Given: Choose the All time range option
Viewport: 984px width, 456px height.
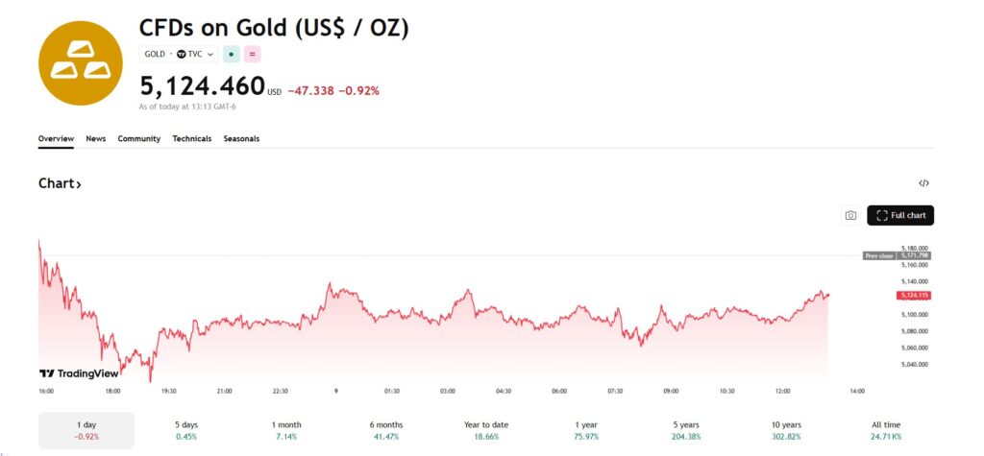Looking at the screenshot, I should pyautogui.click(x=885, y=430).
